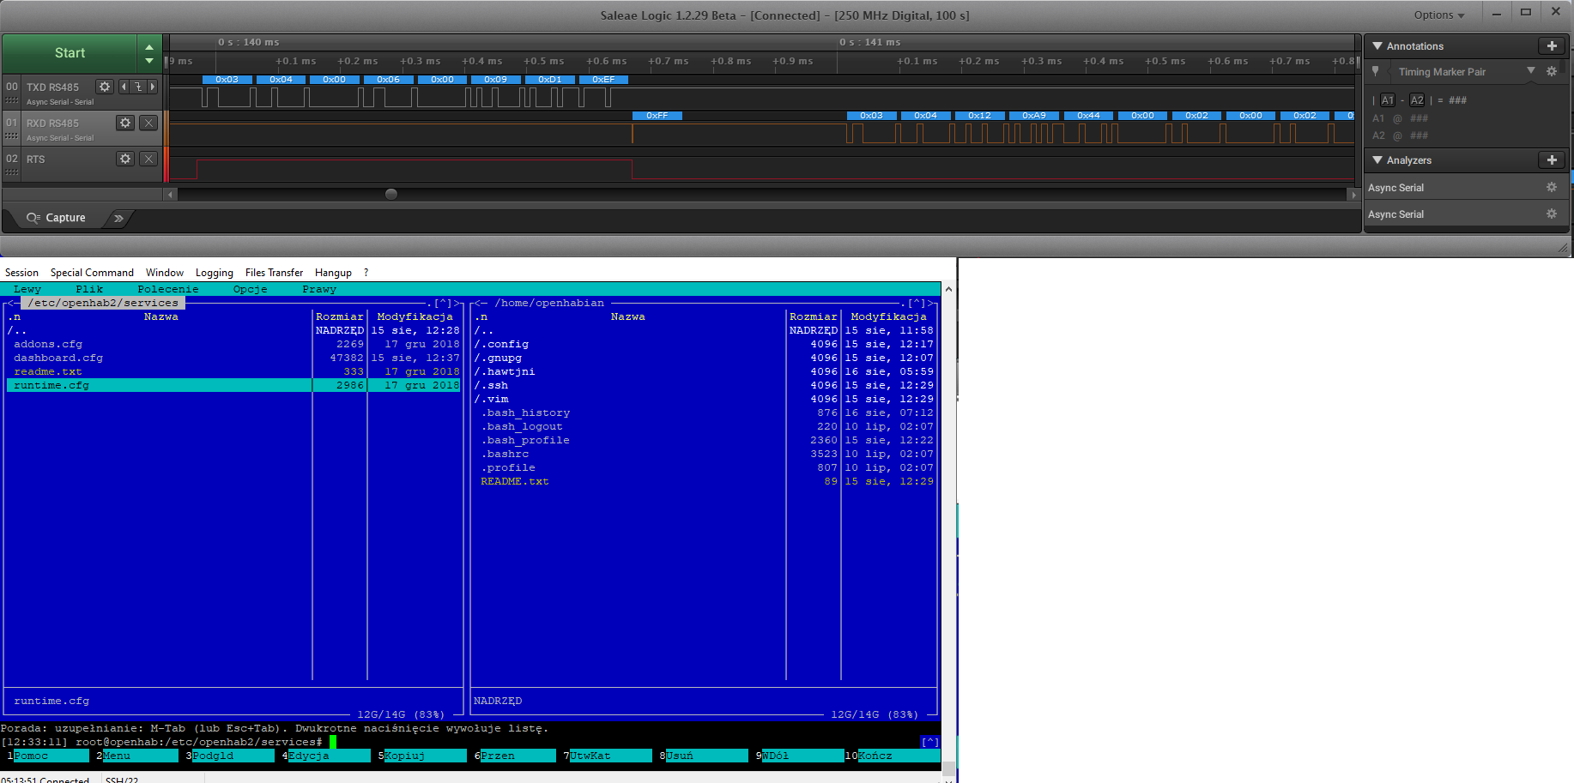1574x783 pixels.
Task: Click the waveform horizontal scrollbar handle
Action: [391, 195]
